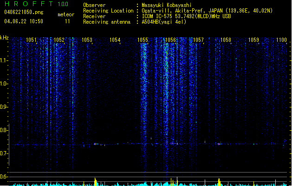Click the tall yellow power peak after 1053
Viewport: 292px width, 186px height.
tap(95, 182)
